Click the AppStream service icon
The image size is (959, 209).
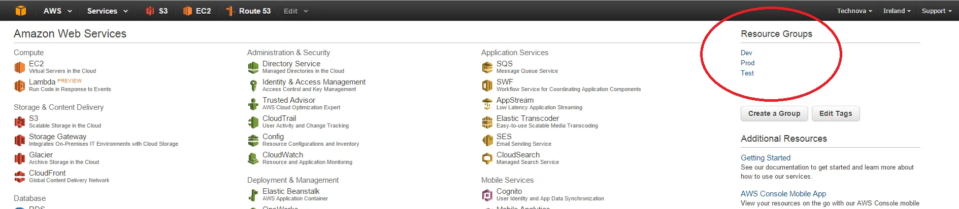(487, 104)
